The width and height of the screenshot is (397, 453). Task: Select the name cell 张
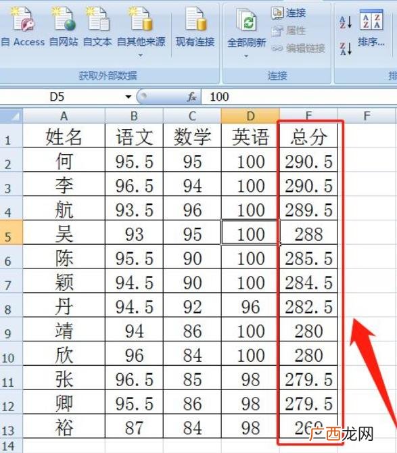pyautogui.click(x=64, y=378)
